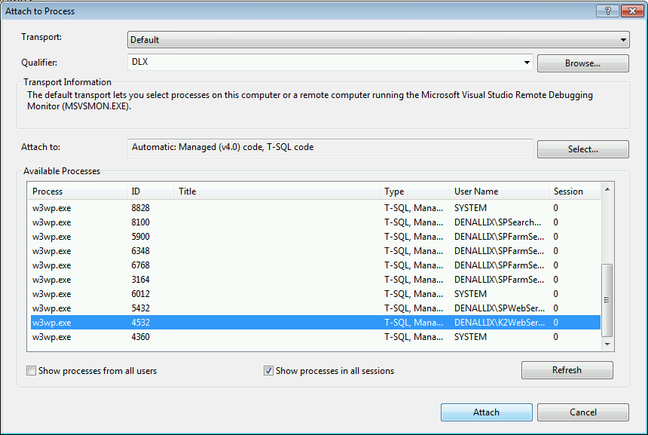Screen dimensions: 648x435
Task: Close the Attach to Process dialog
Action: (x=628, y=11)
